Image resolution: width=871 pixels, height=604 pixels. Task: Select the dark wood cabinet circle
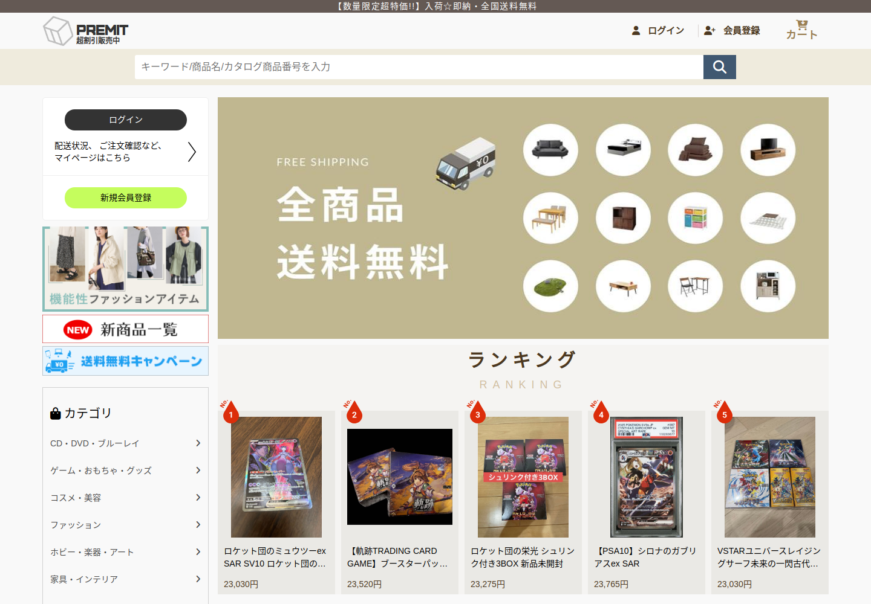click(x=623, y=218)
